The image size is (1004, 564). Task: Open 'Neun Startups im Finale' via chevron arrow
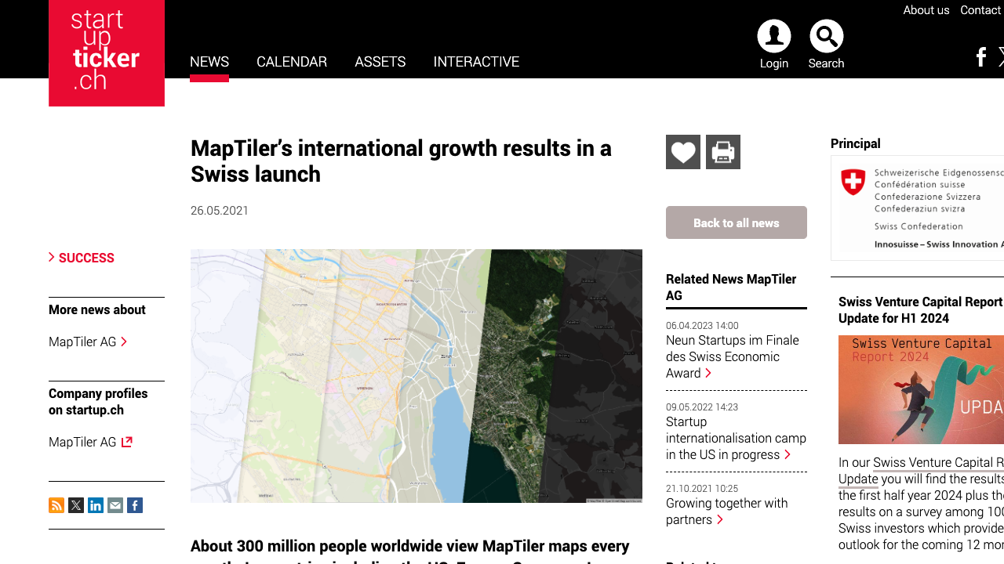point(708,374)
